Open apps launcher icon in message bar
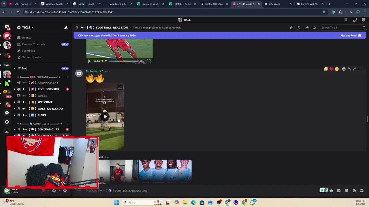Viewport: 369px width, 207px height. click(x=362, y=191)
